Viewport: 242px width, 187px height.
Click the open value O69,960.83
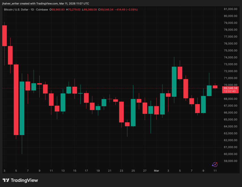coord(57,10)
